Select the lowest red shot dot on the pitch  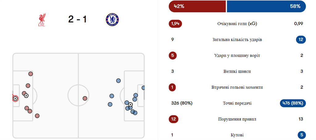[x=37, y=116]
